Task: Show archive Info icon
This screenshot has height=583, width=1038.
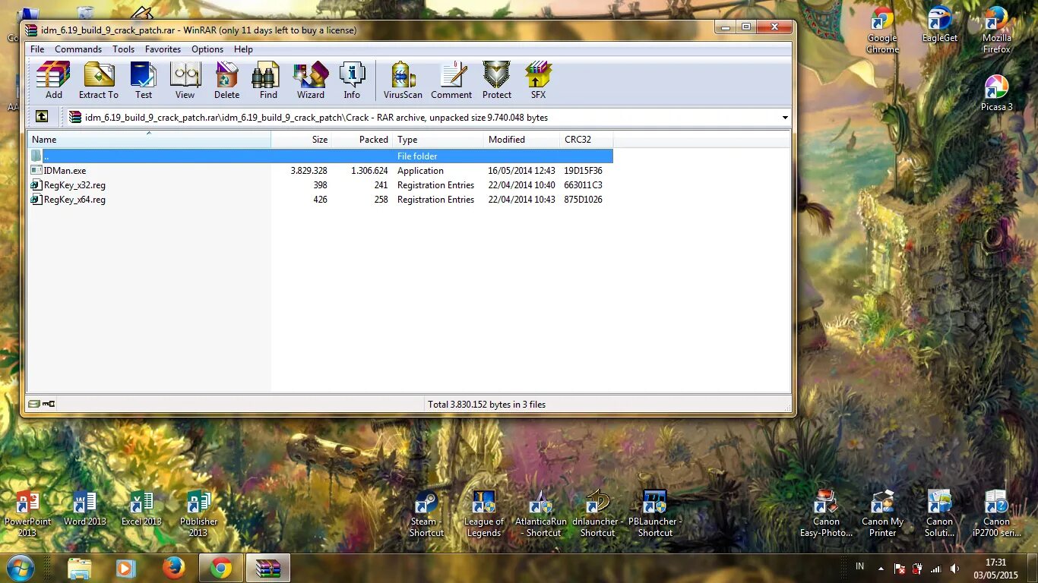Action: click(352, 80)
